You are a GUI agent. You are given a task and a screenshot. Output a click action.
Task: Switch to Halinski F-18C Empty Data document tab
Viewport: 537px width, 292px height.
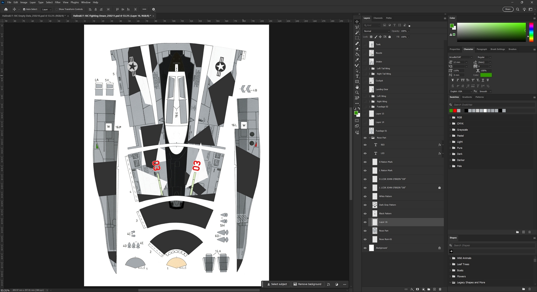tap(34, 16)
